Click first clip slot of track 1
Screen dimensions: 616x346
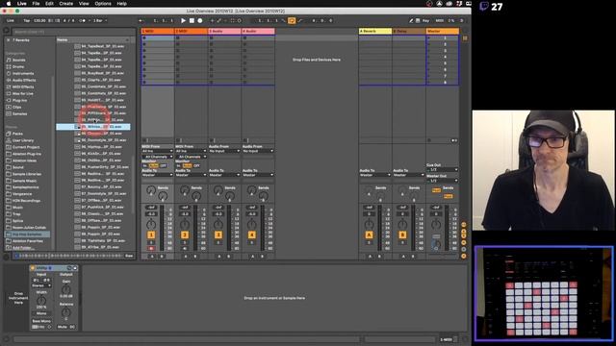pyautogui.click(x=158, y=37)
